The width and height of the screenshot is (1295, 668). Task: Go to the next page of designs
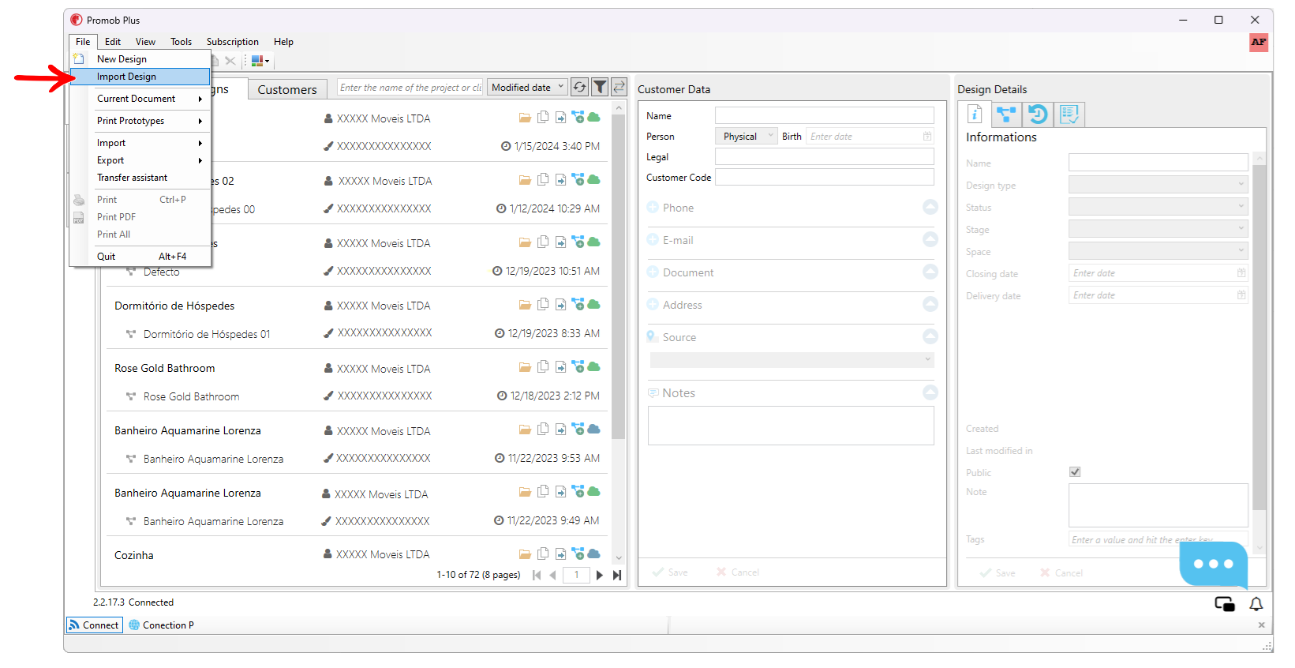[600, 575]
